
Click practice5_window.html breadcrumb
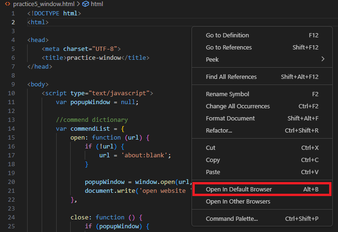[44, 4]
